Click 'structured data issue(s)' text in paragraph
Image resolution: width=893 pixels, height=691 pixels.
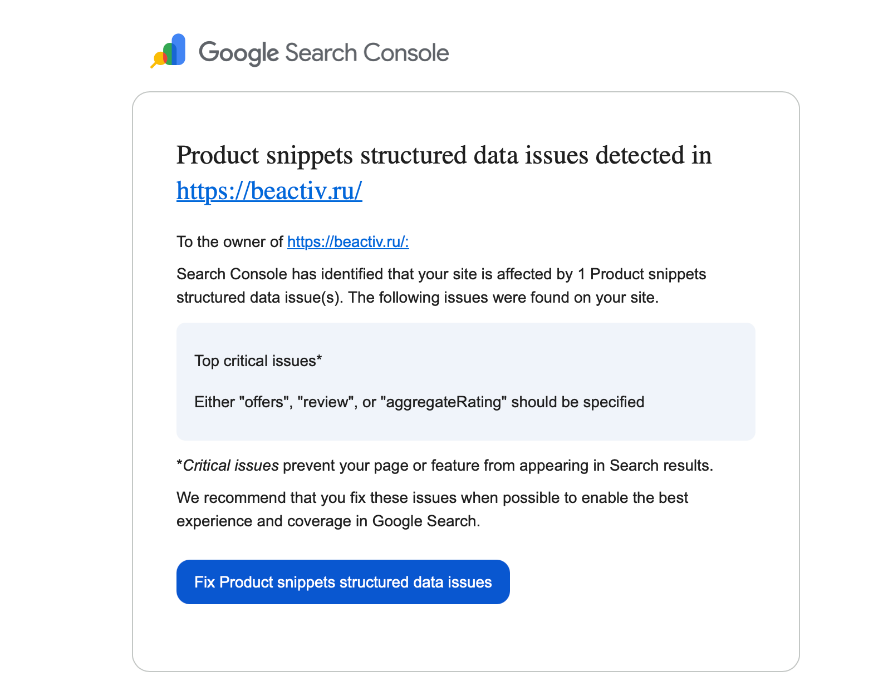pos(259,298)
